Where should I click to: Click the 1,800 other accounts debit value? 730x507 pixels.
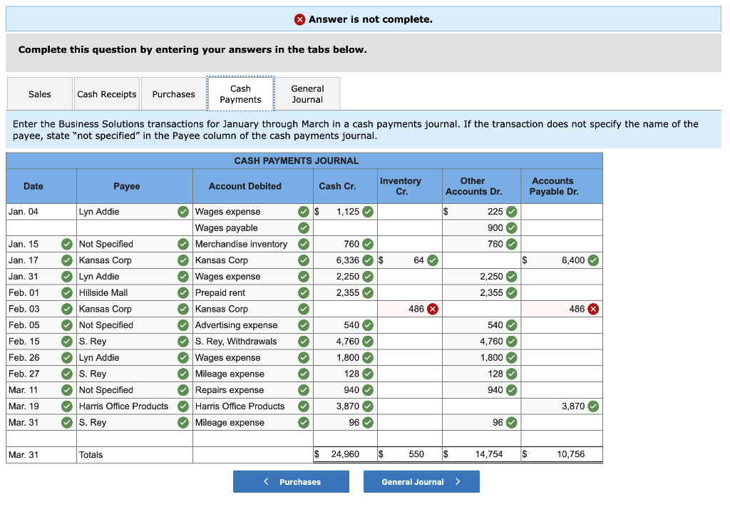tap(492, 357)
